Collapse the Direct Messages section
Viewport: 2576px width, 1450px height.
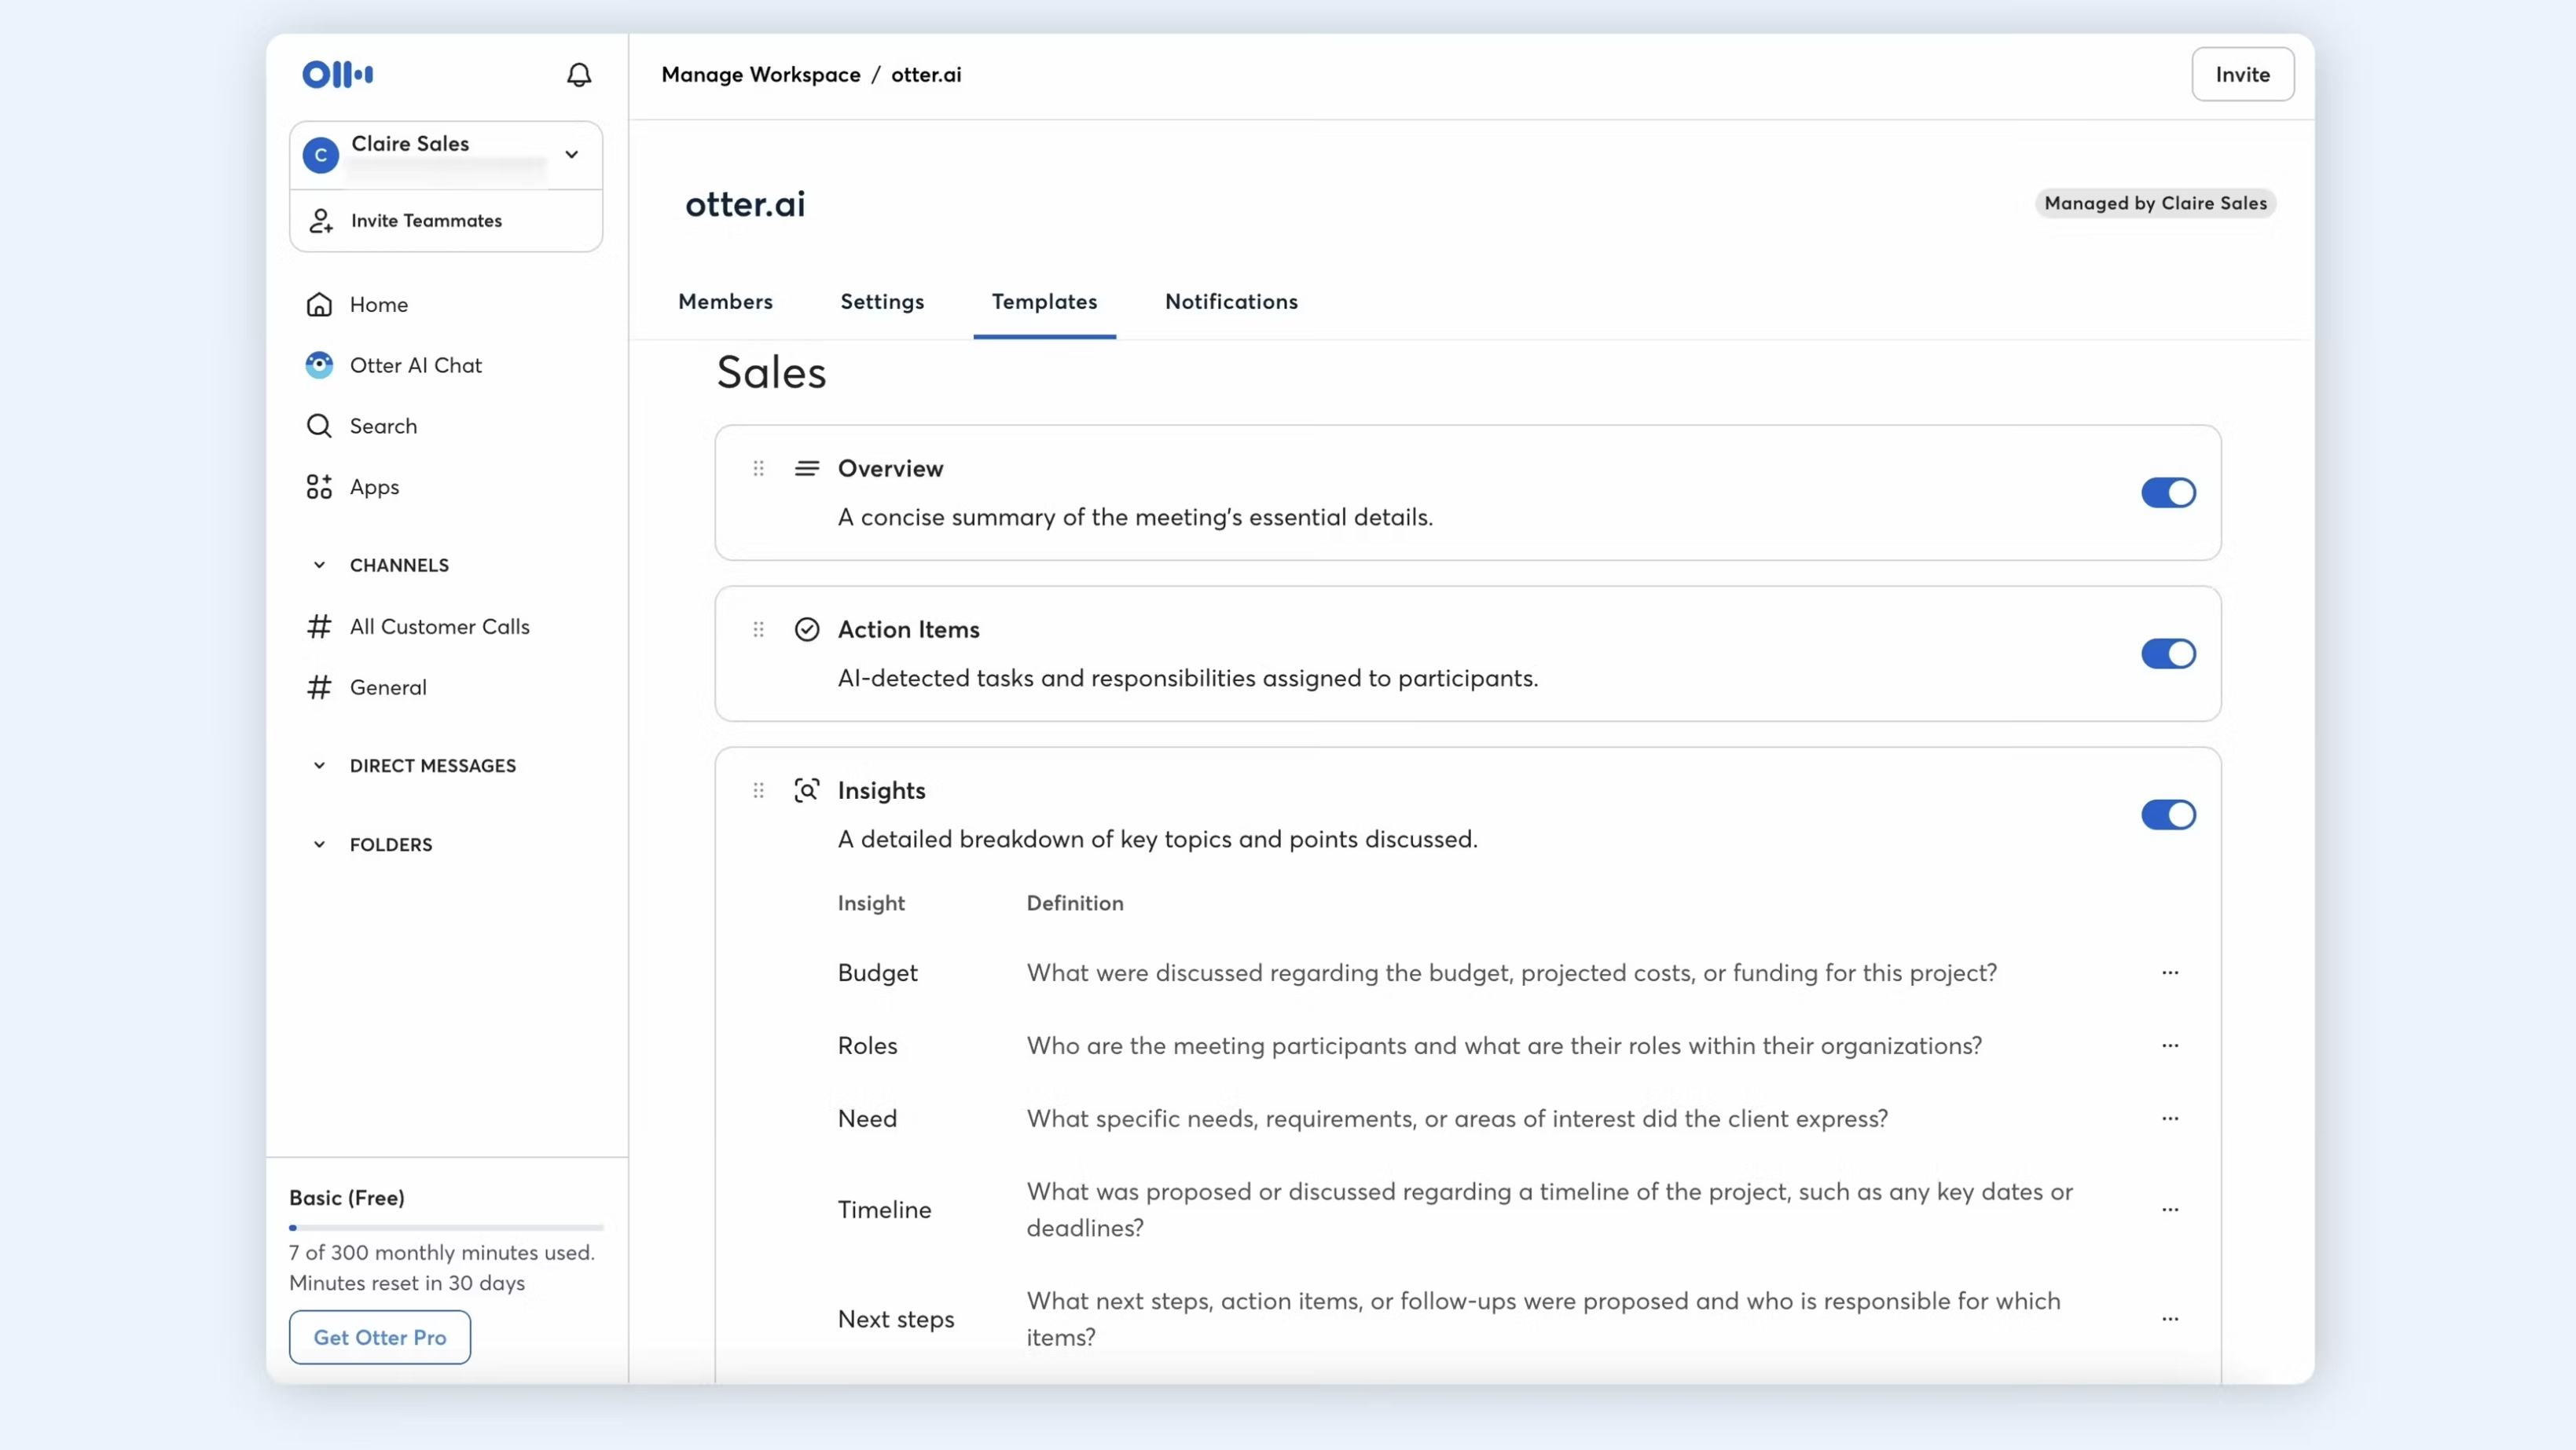[319, 766]
